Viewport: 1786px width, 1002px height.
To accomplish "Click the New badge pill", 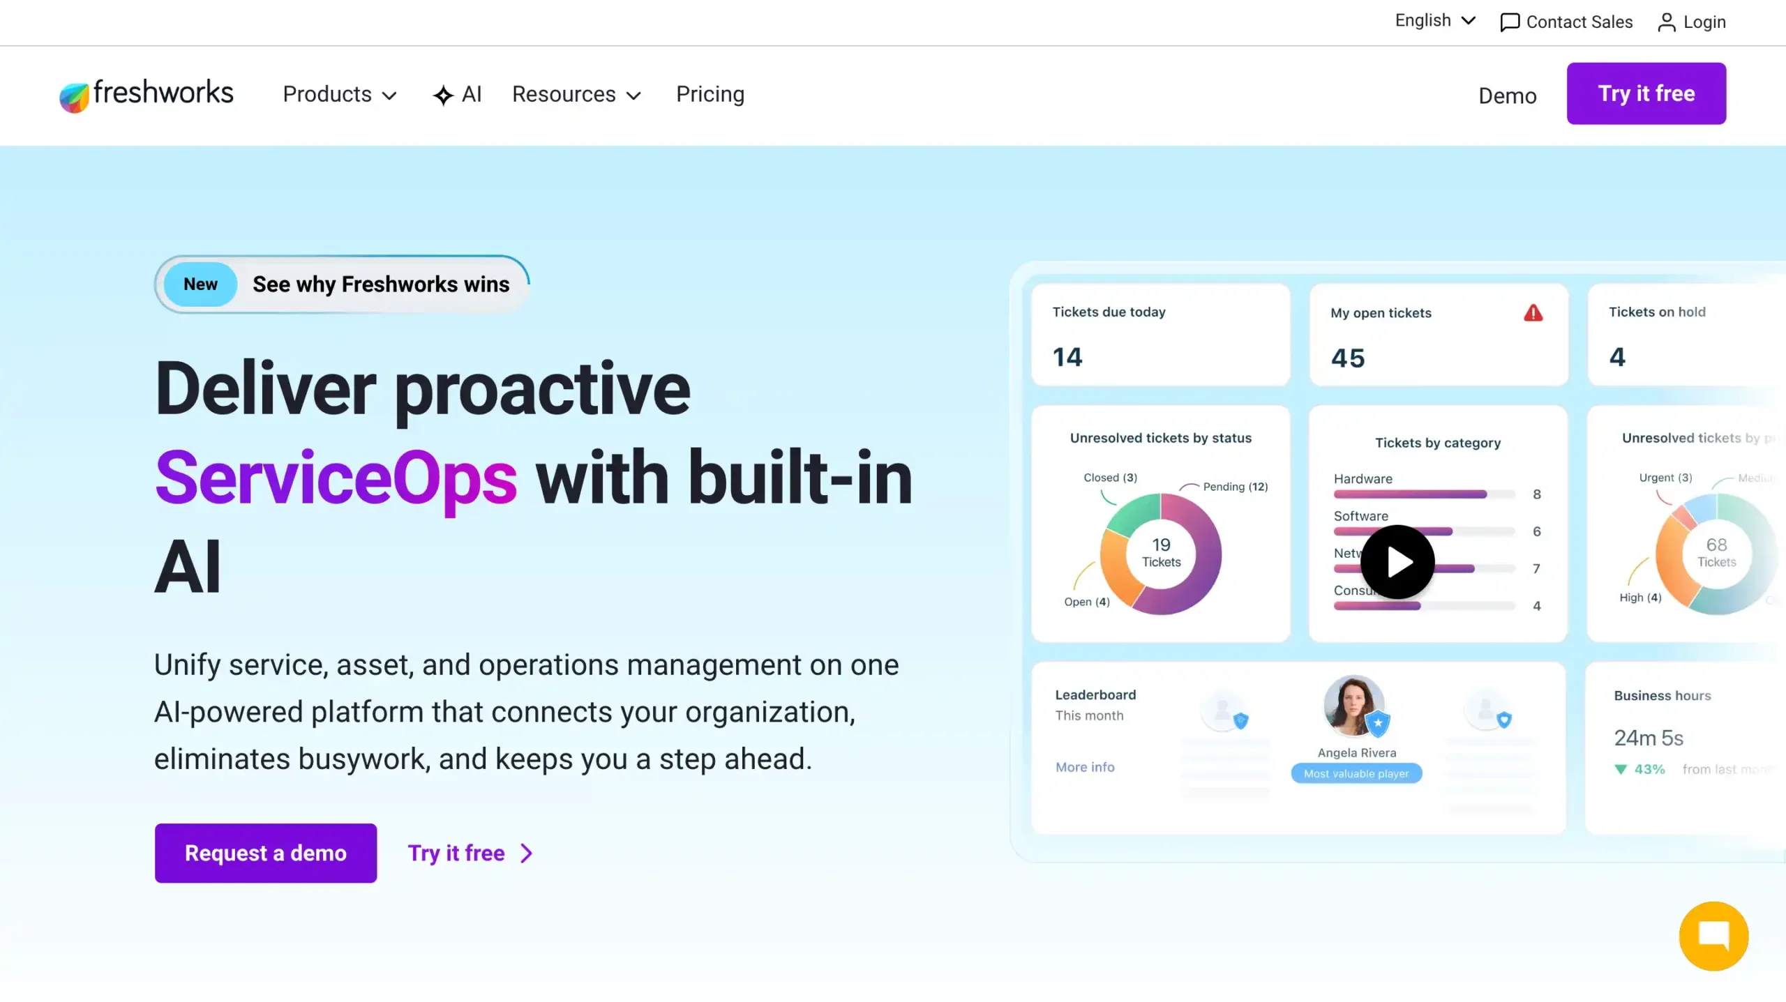I will click(200, 284).
